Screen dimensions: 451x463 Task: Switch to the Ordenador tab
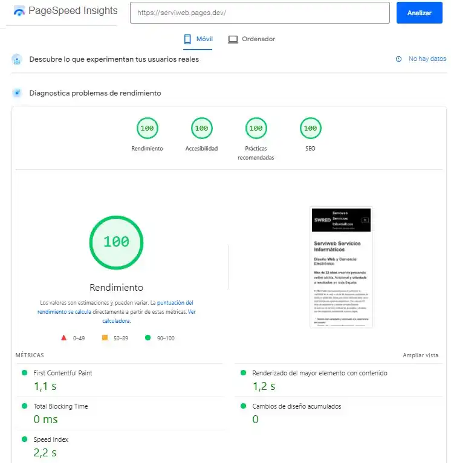251,39
